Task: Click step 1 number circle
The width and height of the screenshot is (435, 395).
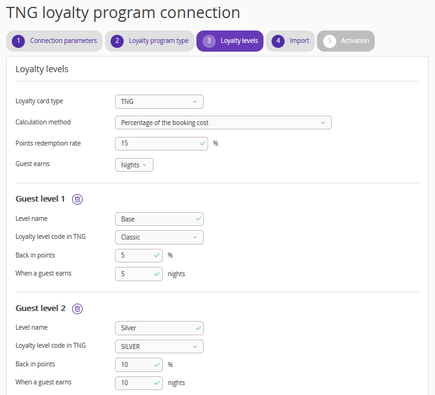Action: pyautogui.click(x=18, y=41)
